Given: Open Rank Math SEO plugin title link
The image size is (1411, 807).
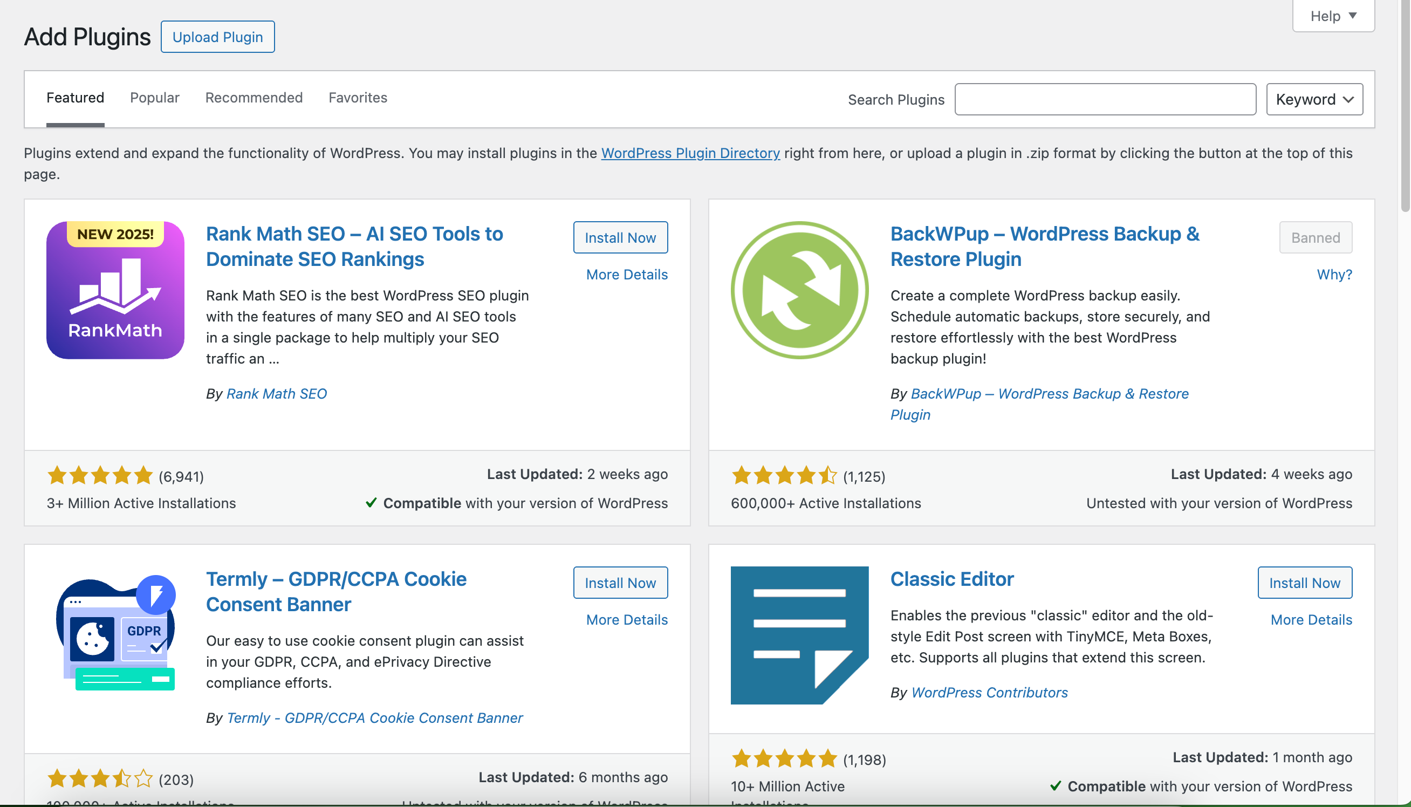Looking at the screenshot, I should [x=354, y=246].
